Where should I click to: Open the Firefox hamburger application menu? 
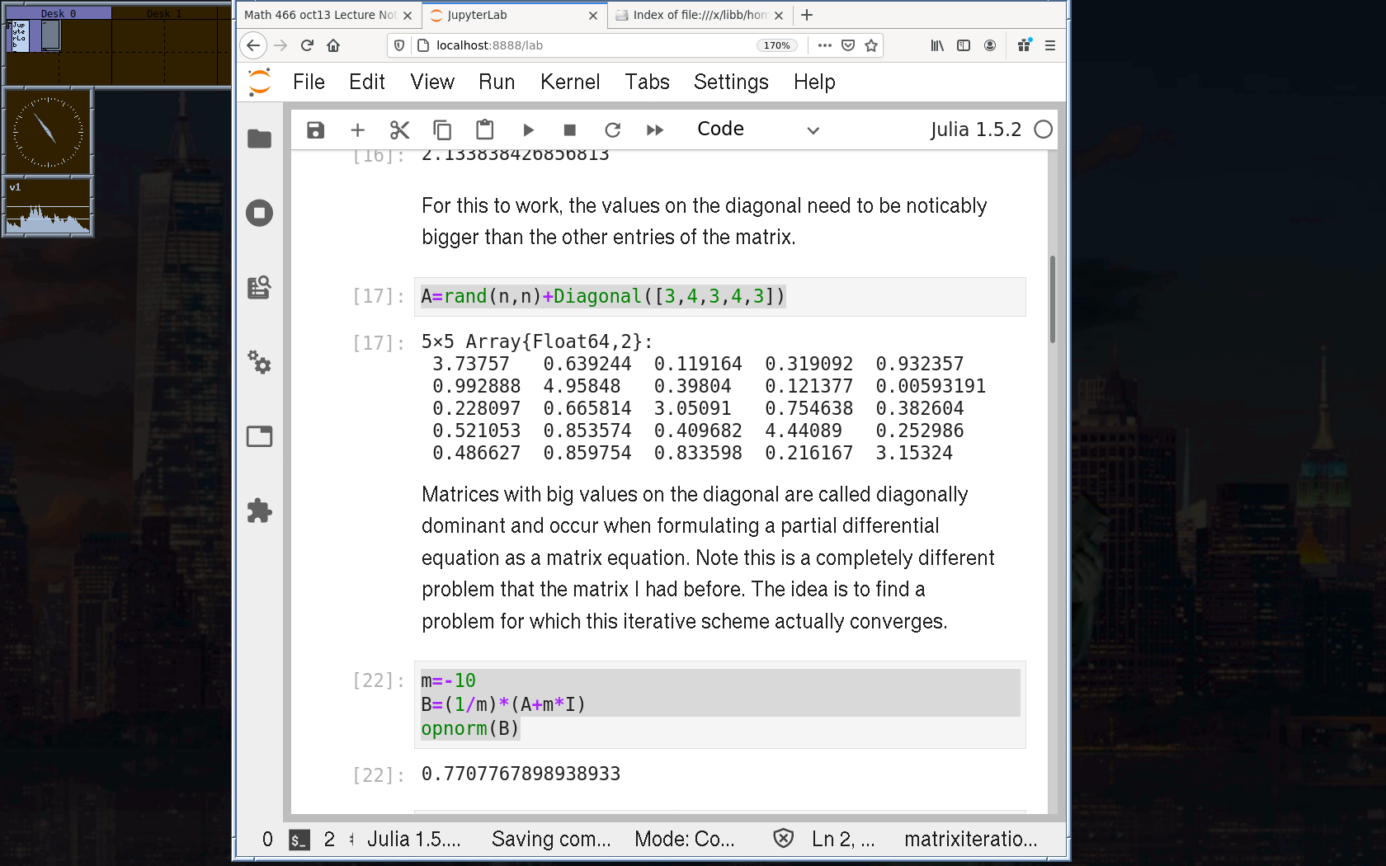(x=1049, y=45)
